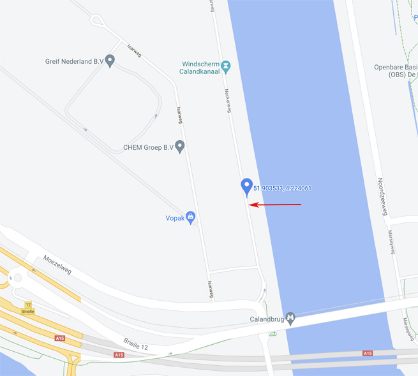Select the Vopak shopping bag icon
The image size is (418, 376).
coord(191,217)
